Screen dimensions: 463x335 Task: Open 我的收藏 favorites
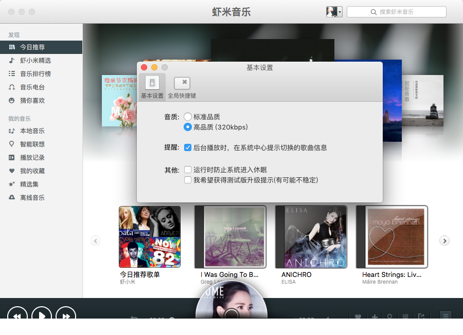pyautogui.click(x=41, y=171)
